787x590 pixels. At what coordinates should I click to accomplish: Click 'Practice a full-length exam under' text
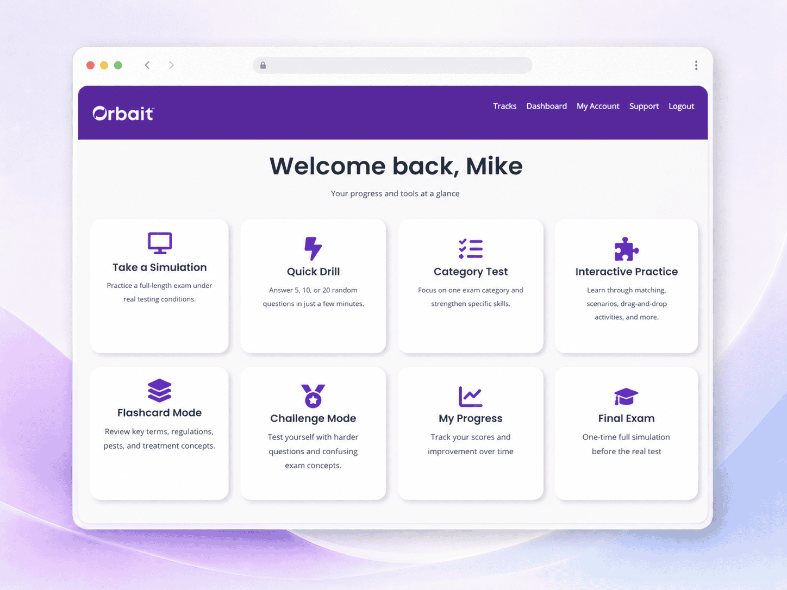coord(159,285)
